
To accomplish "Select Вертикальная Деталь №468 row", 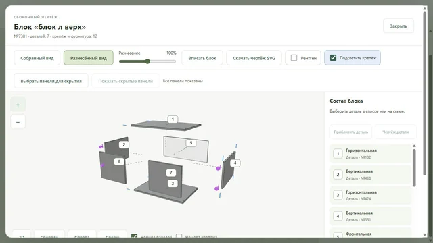I will (x=371, y=175).
